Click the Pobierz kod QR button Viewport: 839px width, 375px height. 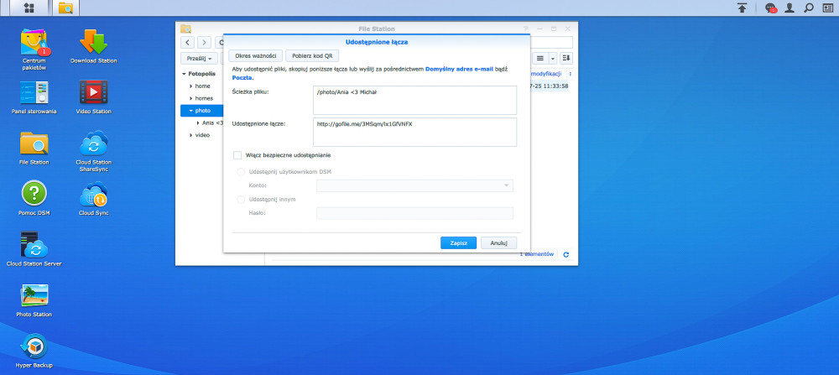[312, 55]
